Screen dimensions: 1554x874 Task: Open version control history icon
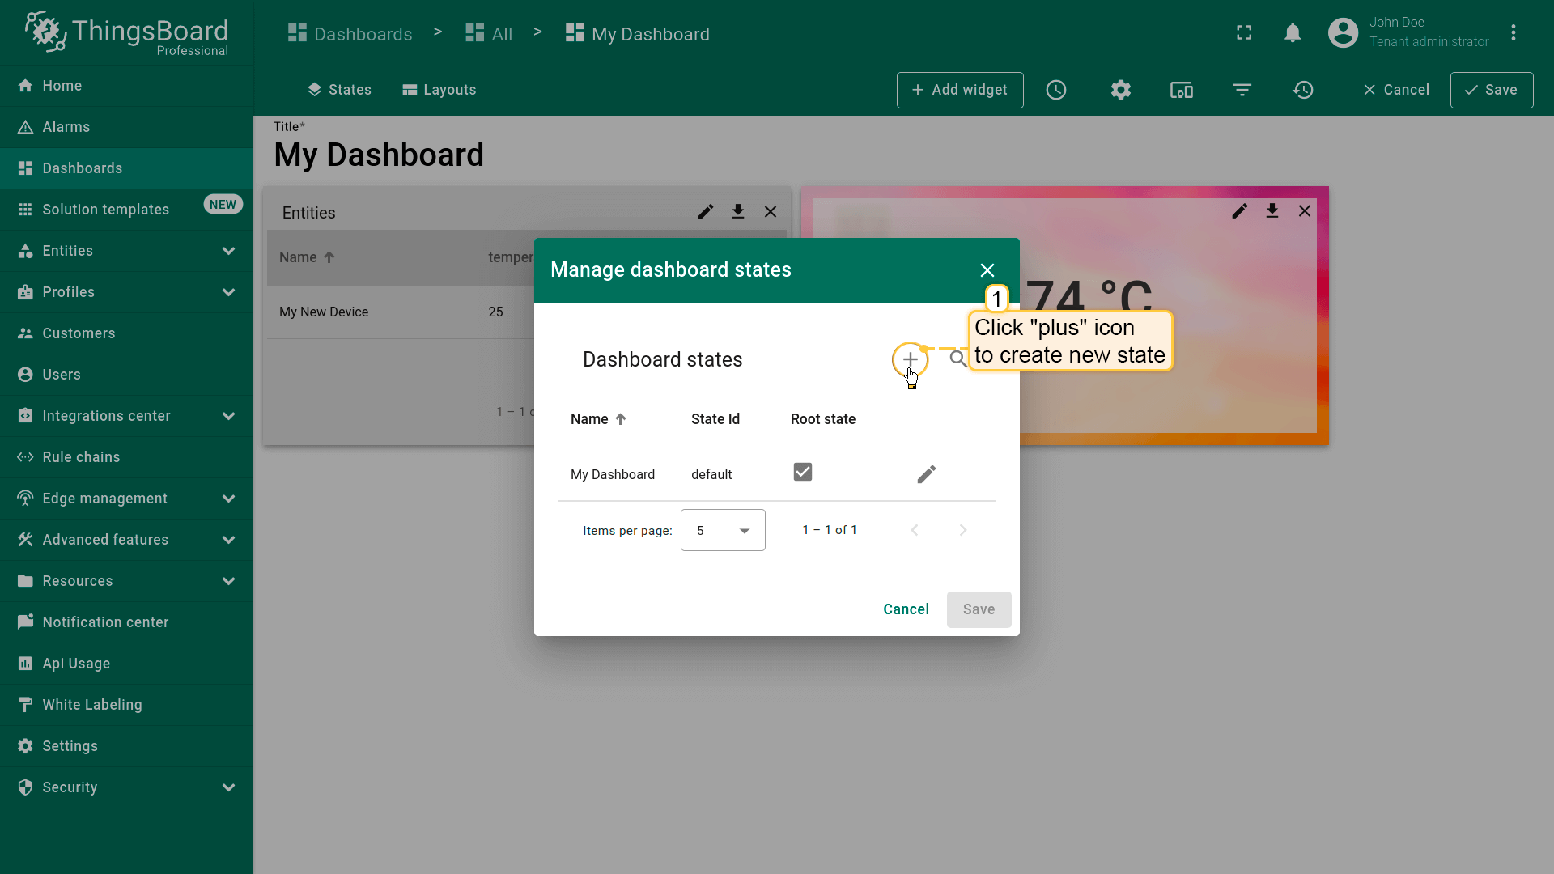coord(1303,90)
